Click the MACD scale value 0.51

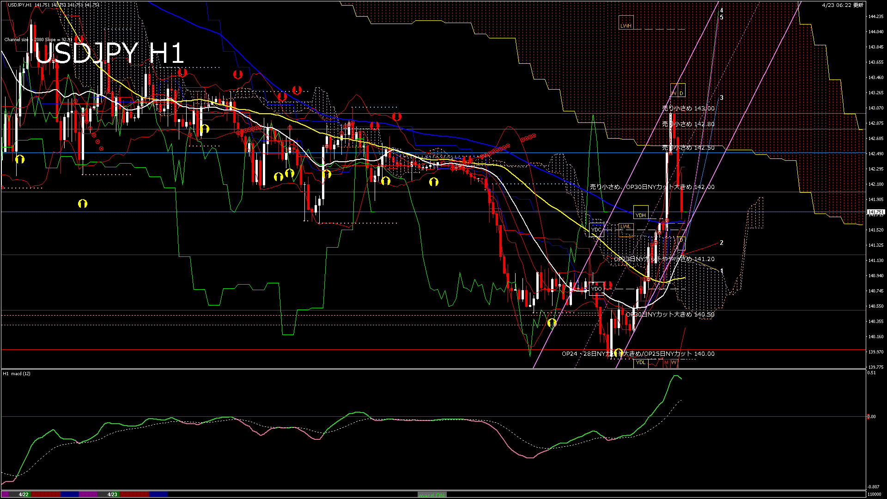(871, 372)
